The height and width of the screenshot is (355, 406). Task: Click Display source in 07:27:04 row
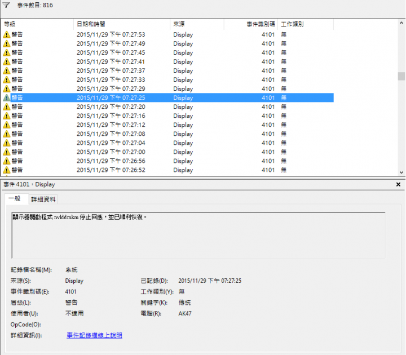point(183,143)
